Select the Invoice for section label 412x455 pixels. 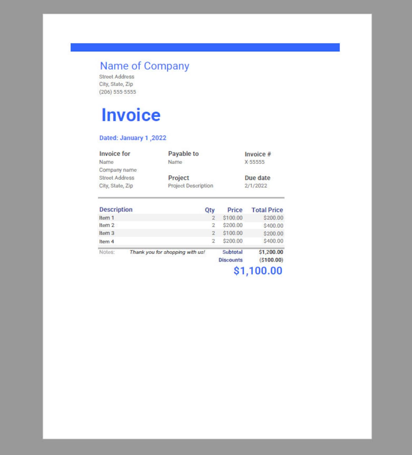115,153
